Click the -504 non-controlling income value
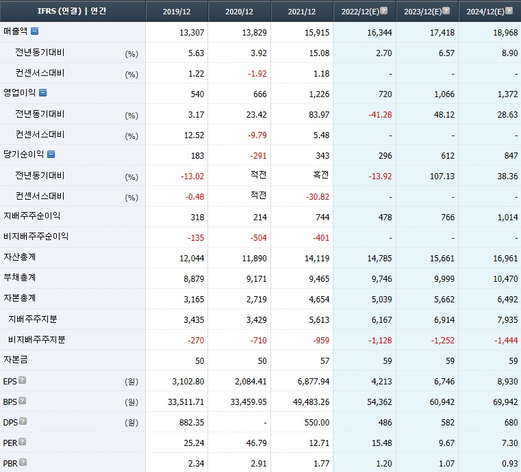 tap(258, 238)
